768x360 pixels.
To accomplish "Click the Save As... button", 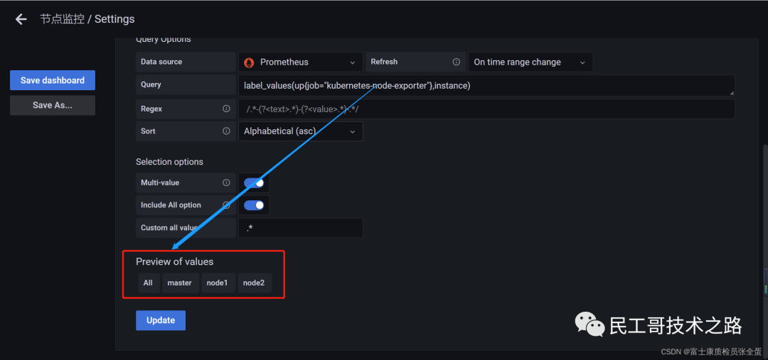I will coord(53,105).
